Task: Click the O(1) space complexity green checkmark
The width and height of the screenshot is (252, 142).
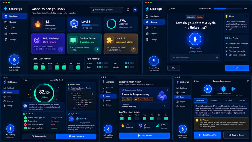Action: (x=25, y=128)
